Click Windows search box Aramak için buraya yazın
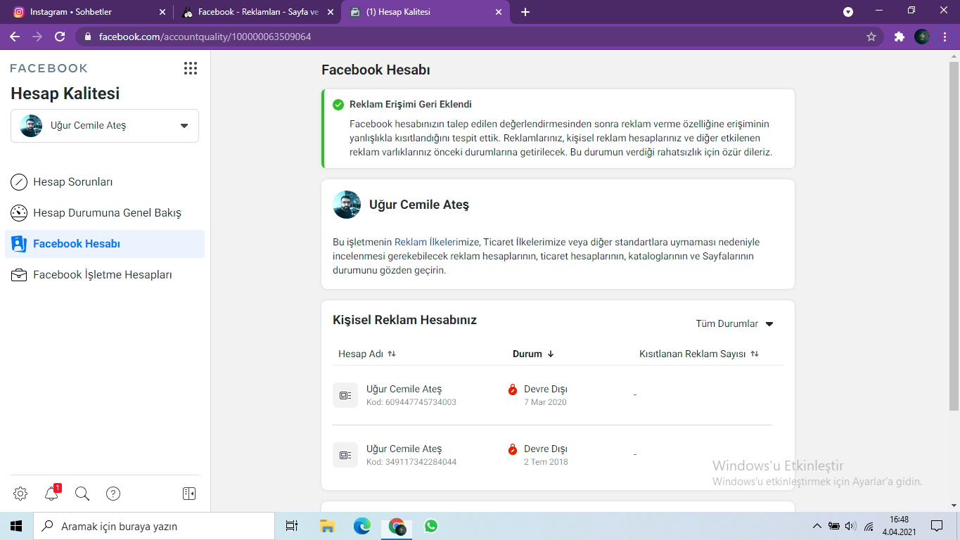 click(154, 526)
